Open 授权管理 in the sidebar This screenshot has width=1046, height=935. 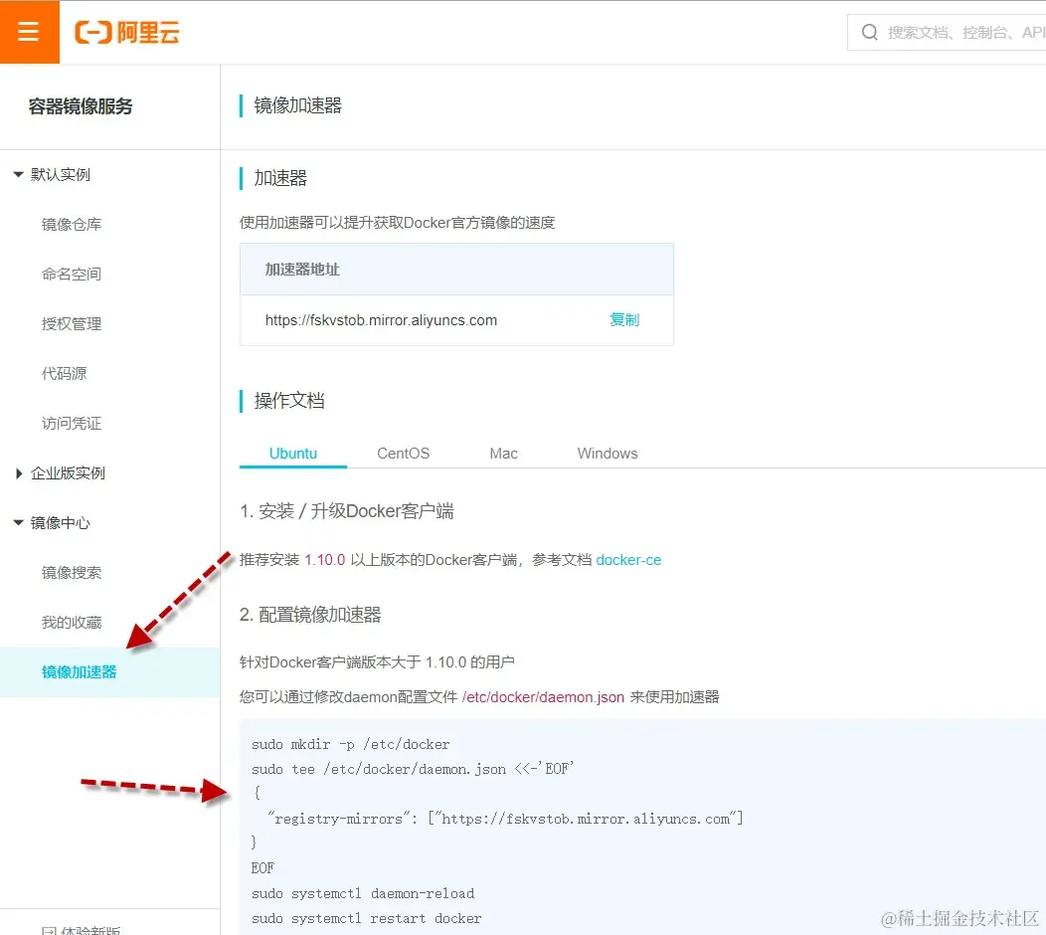pyautogui.click(x=72, y=323)
